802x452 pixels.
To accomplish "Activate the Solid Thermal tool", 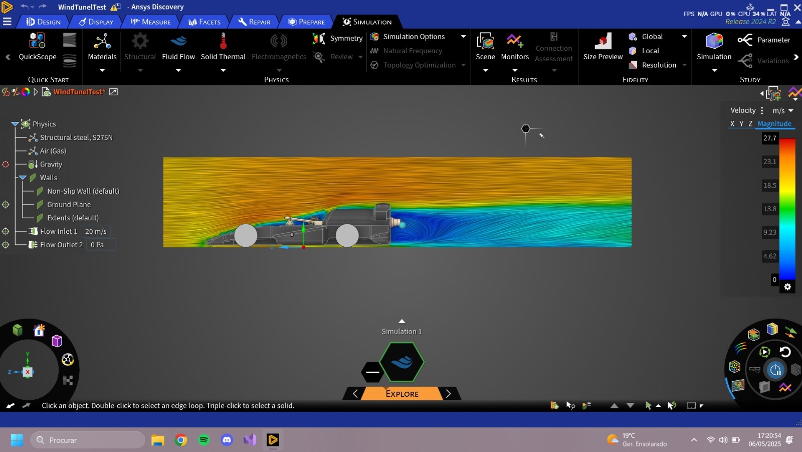I will (x=223, y=48).
